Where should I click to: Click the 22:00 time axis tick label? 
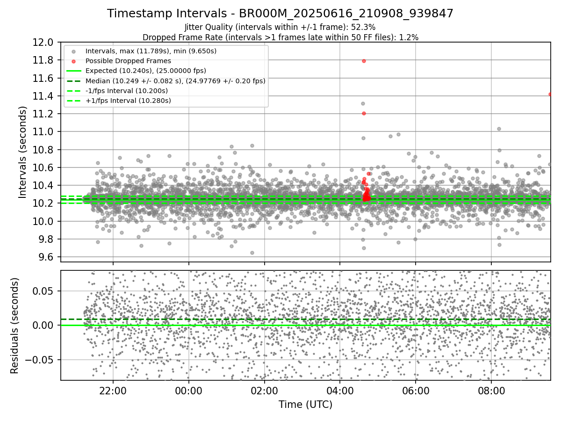113,390
